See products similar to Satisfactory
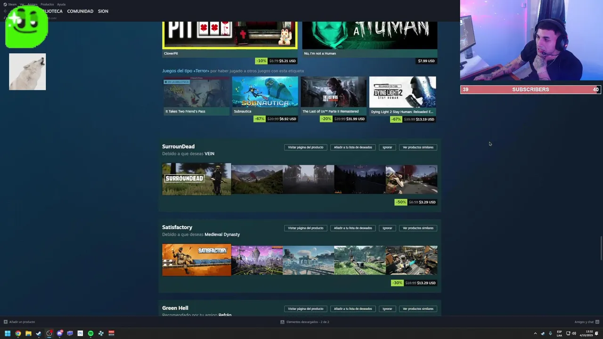 tap(418, 228)
